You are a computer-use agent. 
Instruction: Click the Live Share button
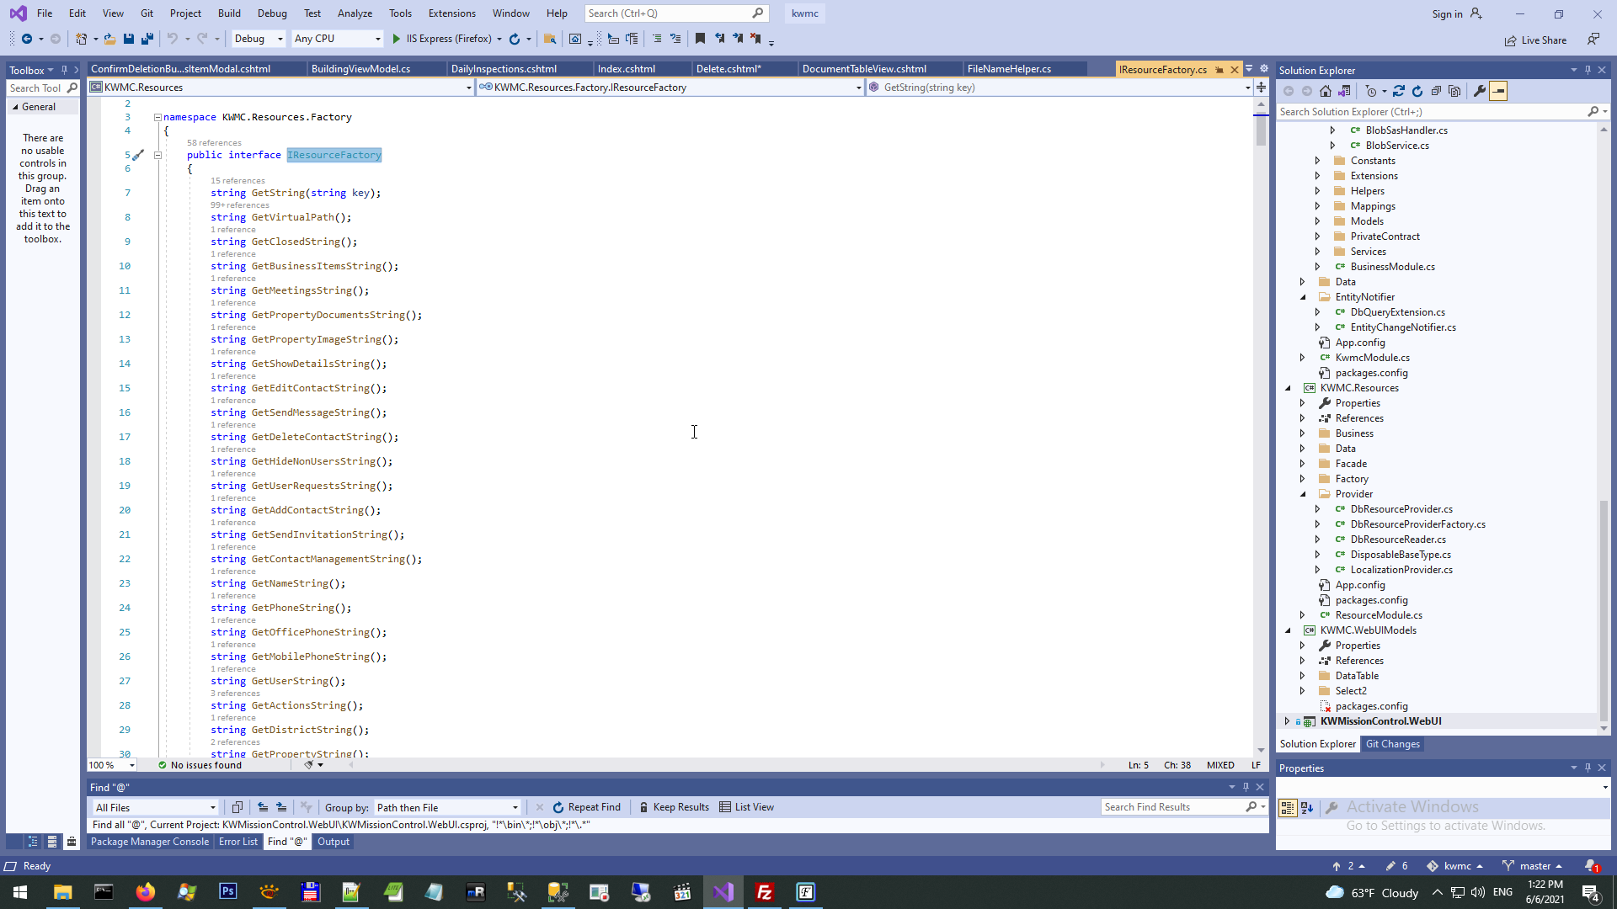1536,40
